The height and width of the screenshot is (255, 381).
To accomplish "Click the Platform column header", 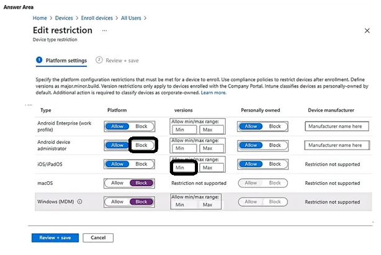I will (117, 110).
